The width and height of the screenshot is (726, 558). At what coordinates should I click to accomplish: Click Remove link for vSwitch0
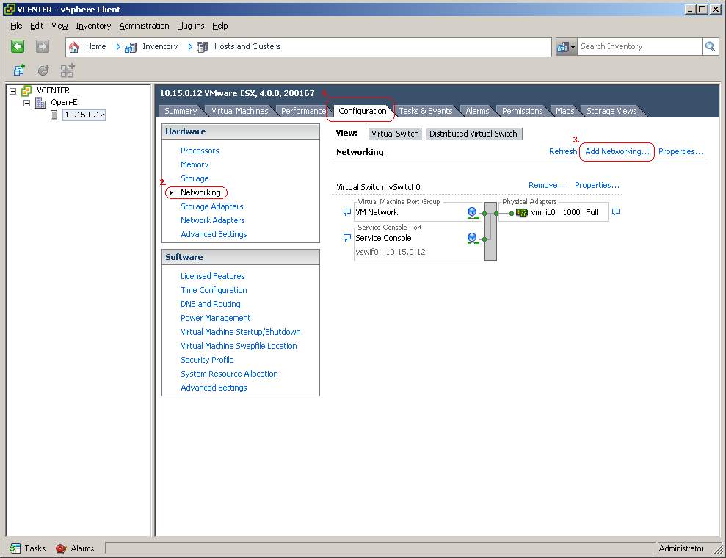pyautogui.click(x=548, y=185)
